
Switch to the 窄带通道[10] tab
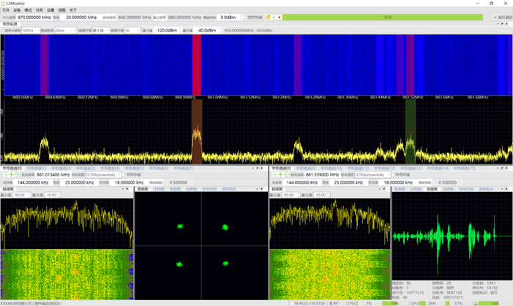[x=332, y=168]
